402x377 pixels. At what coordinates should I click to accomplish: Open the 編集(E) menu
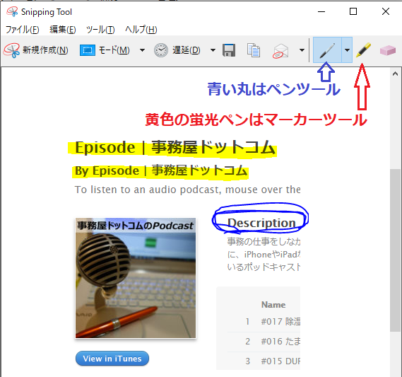63,30
